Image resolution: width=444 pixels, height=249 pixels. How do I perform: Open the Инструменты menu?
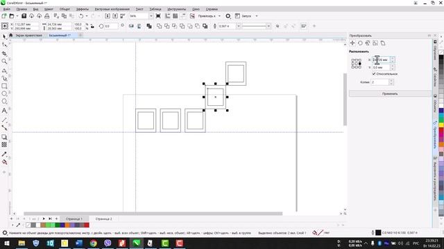(177, 9)
